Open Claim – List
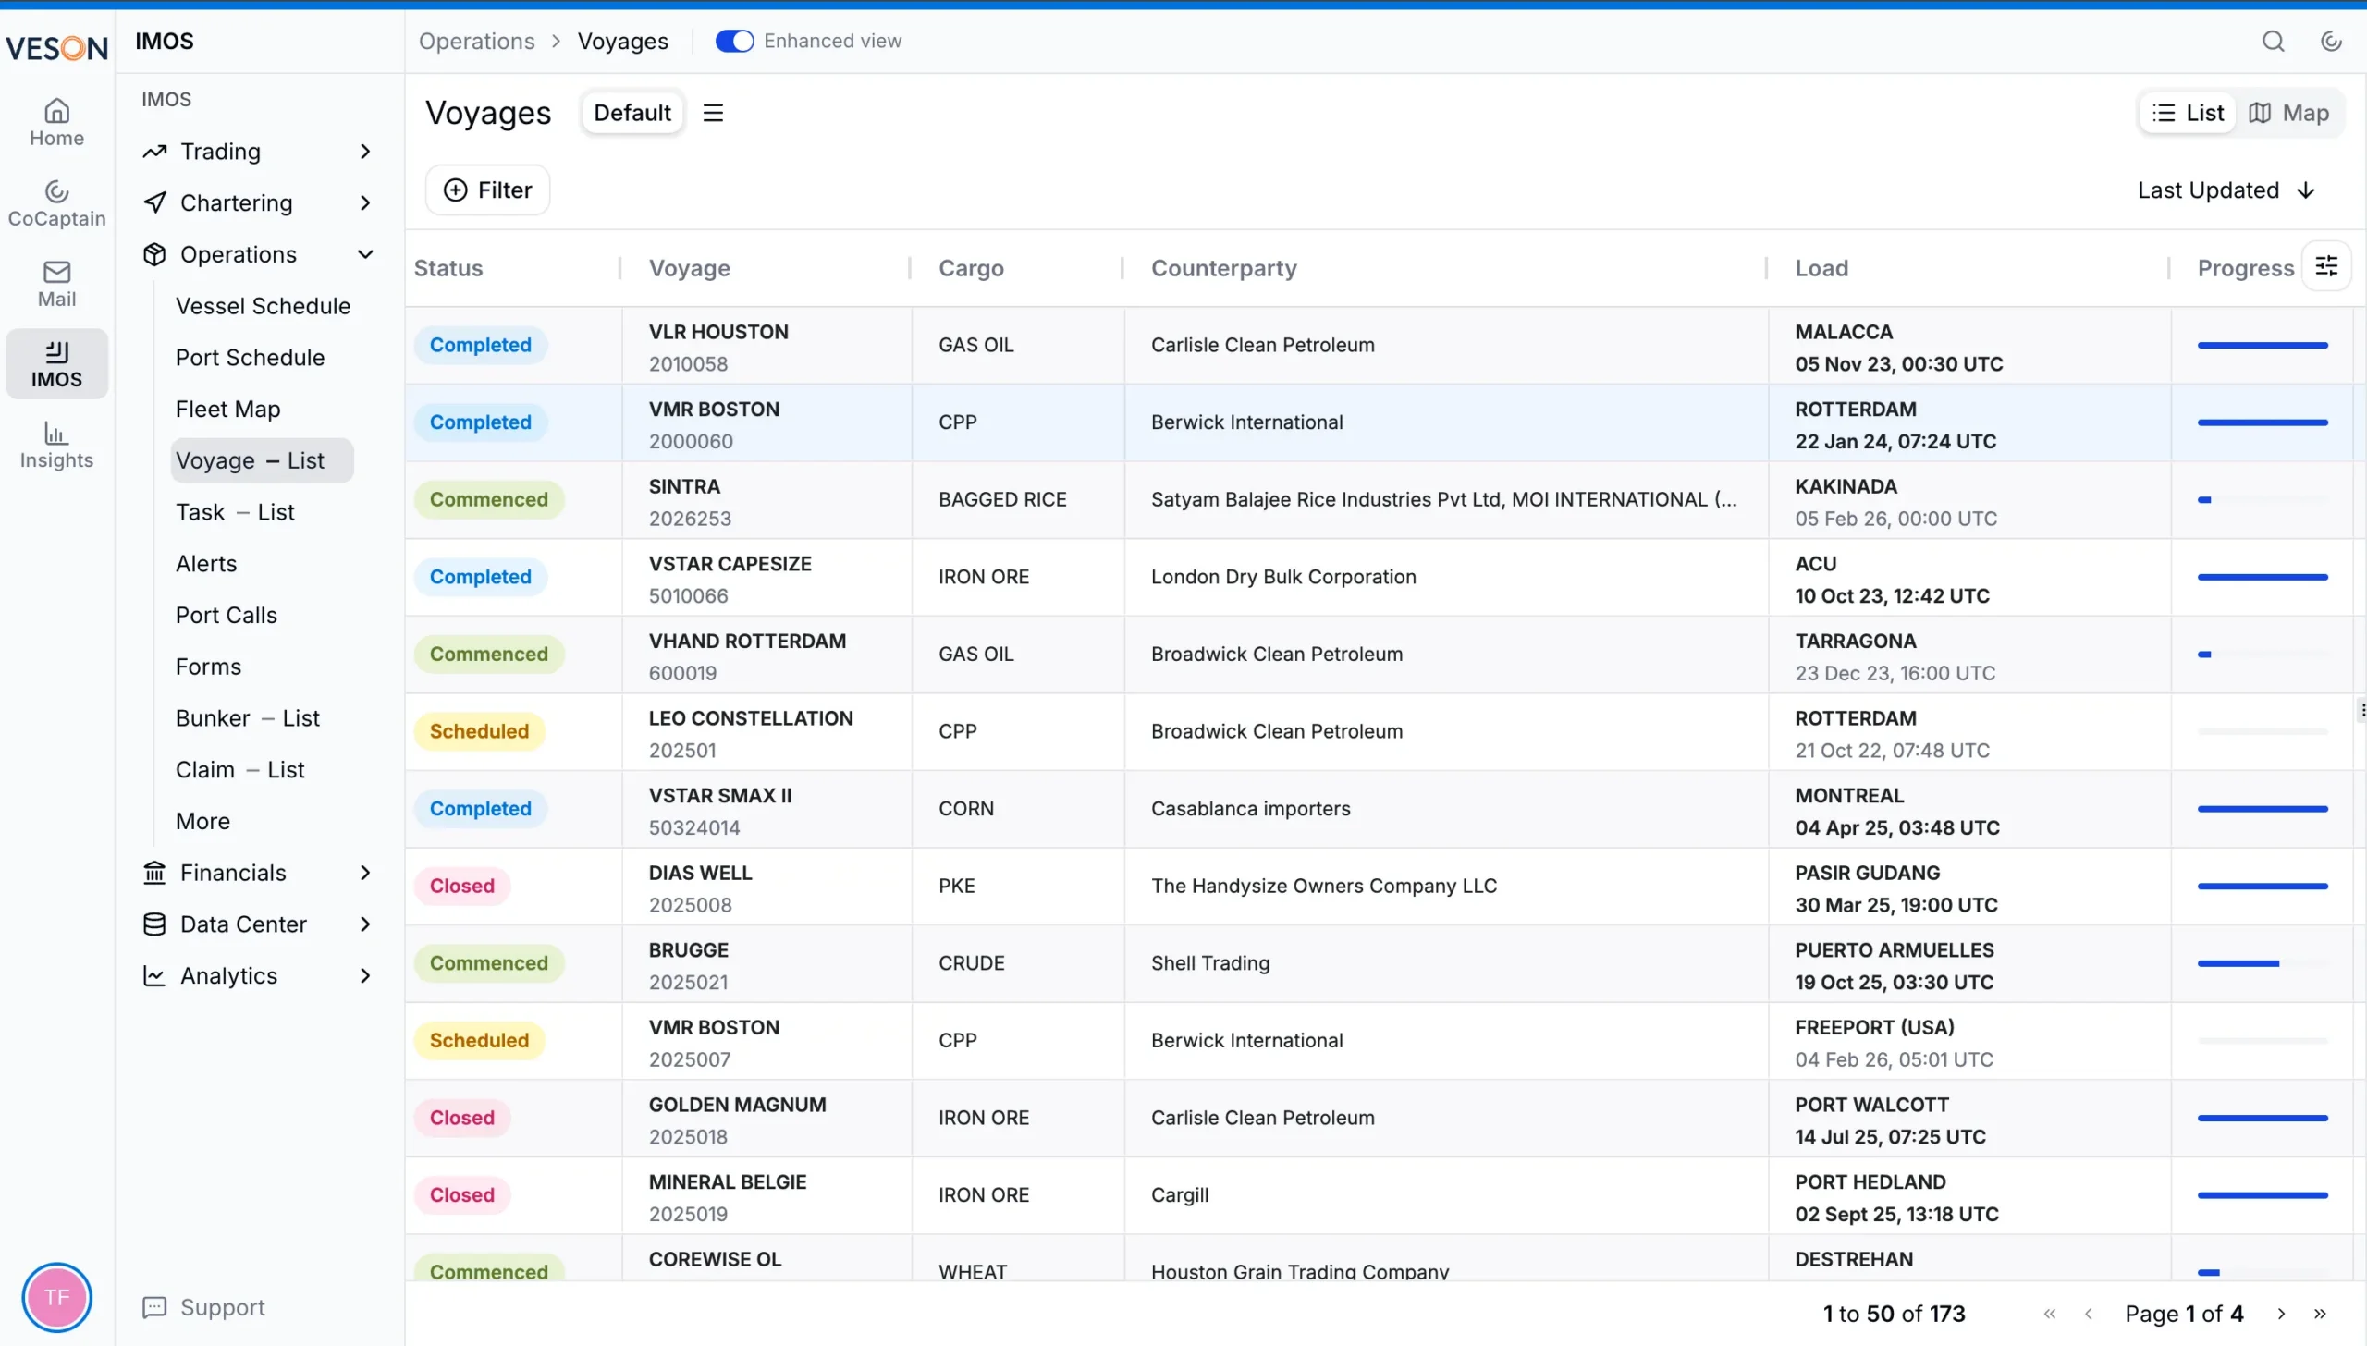Image resolution: width=2367 pixels, height=1346 pixels. (239, 770)
